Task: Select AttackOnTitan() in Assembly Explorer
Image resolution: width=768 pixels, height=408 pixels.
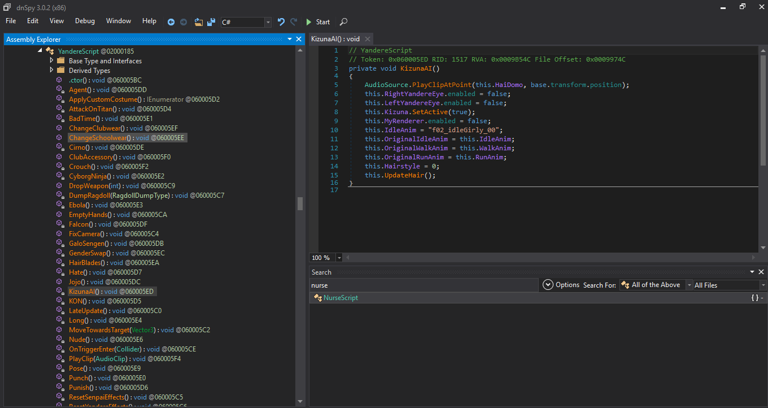Action: pyautogui.click(x=120, y=109)
